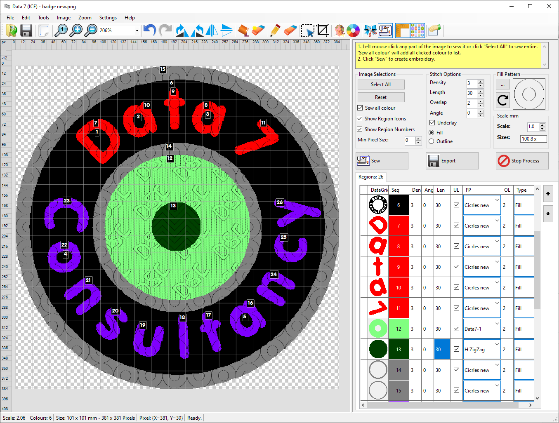The height and width of the screenshot is (423, 559).
Task: Expand the FP dropdown for sequence 12
Action: click(497, 324)
